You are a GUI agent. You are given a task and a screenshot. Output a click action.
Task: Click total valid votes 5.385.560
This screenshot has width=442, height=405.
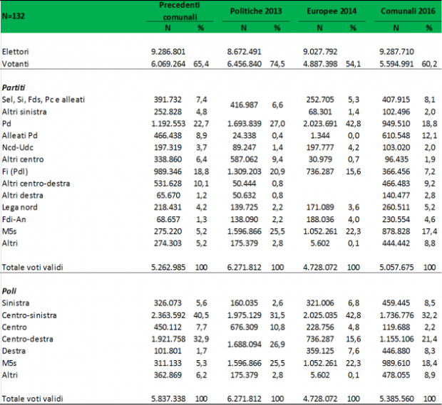coord(396,399)
